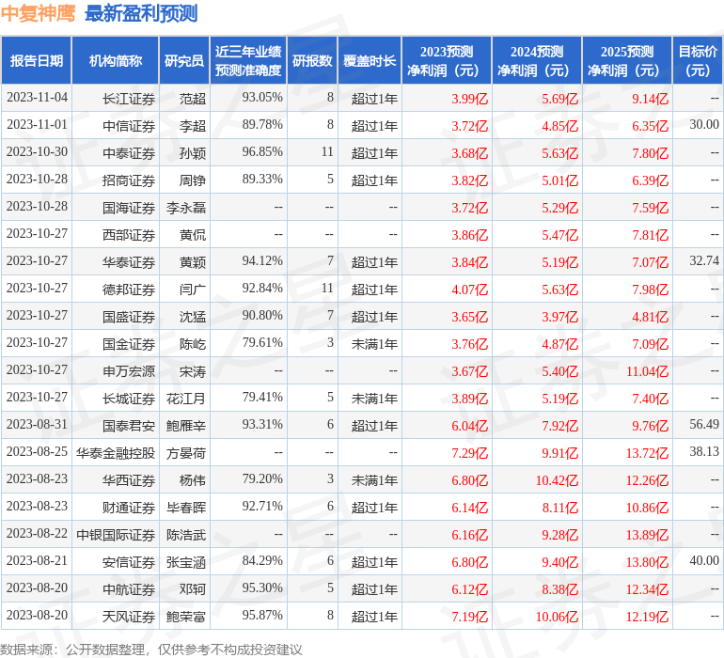Screen dimensions: 724x658
Task: Click the 中复神鹰 title text
Action: 38,13
